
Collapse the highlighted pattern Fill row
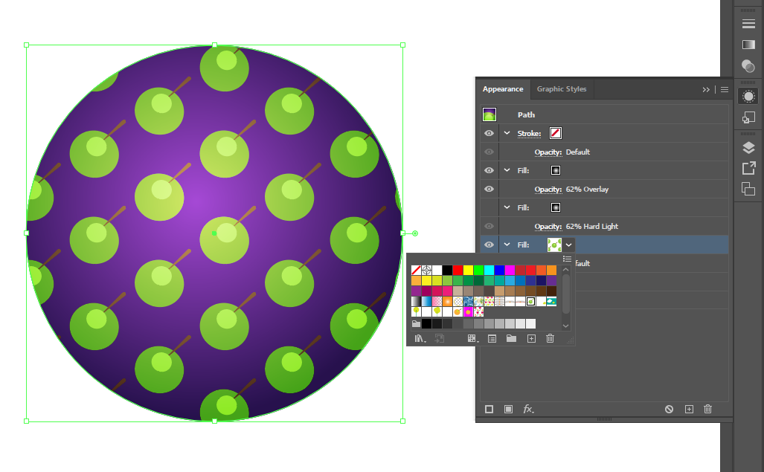[507, 245]
